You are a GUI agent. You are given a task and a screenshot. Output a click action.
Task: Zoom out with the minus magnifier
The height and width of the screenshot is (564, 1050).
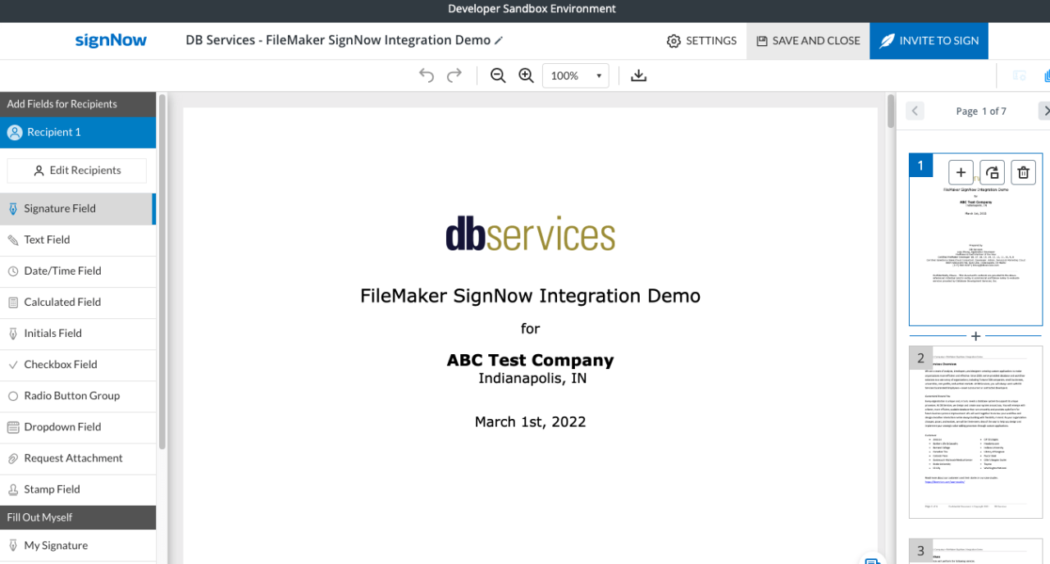coord(498,75)
